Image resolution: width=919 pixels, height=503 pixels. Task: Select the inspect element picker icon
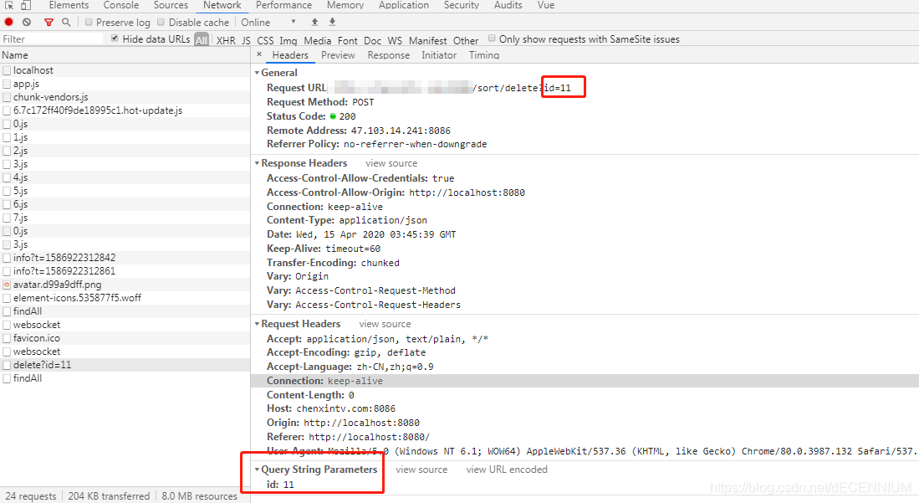tap(8, 5)
